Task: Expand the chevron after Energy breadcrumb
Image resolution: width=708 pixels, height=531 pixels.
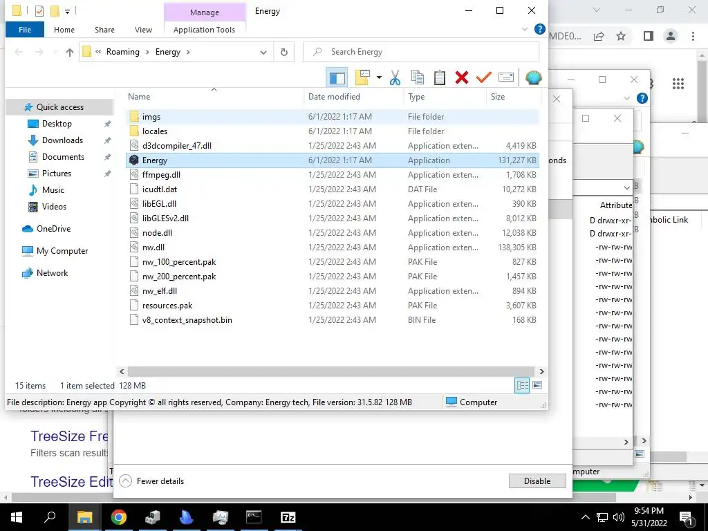Action: [188, 53]
